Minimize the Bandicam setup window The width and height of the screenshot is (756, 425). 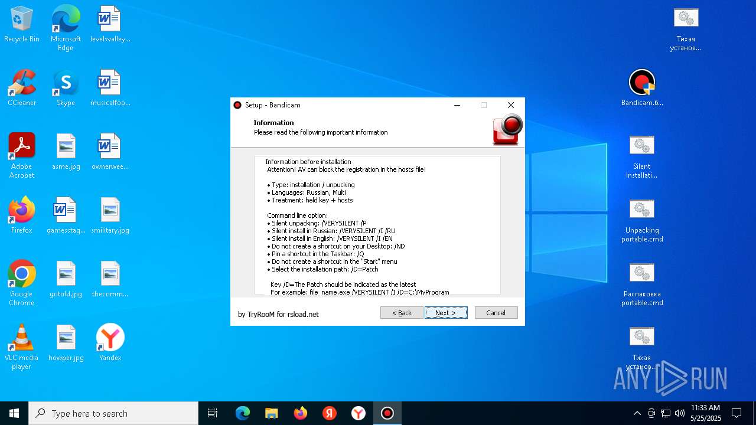[457, 105]
